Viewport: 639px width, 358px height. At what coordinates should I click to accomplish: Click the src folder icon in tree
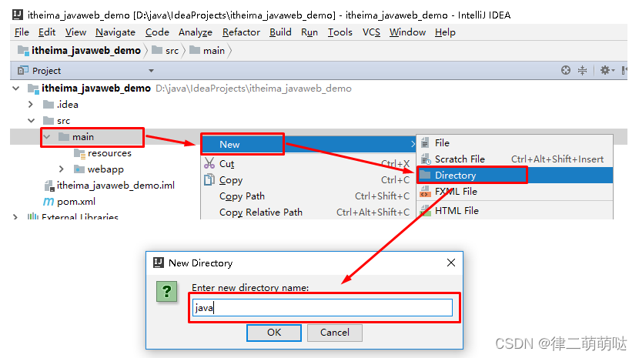click(x=49, y=121)
